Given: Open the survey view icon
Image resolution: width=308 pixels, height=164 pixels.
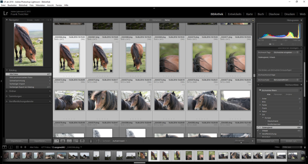Looking at the screenshot, I should [x=75, y=141].
